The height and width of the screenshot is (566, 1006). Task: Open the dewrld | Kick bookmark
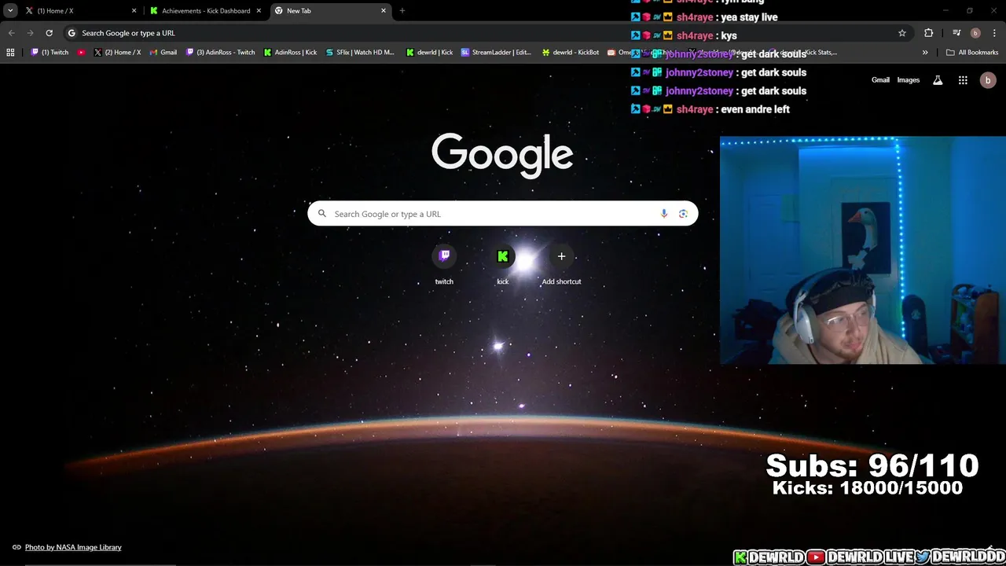click(x=430, y=53)
